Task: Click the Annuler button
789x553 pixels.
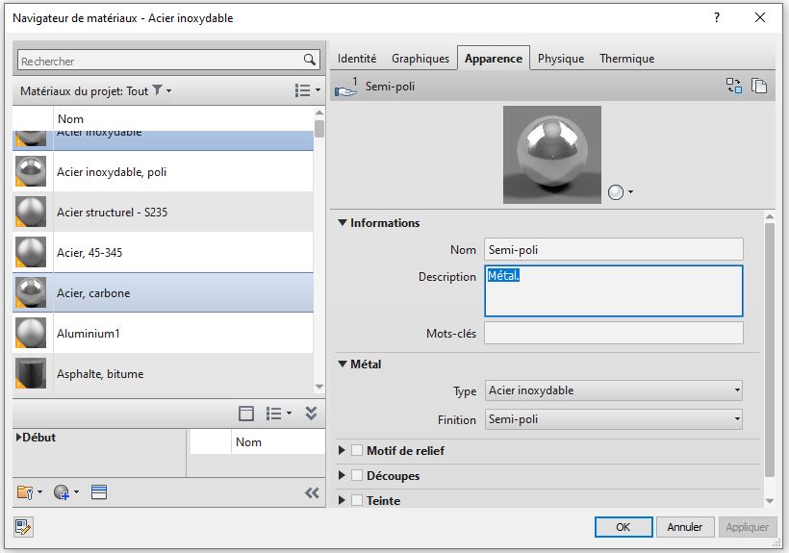Action: point(685,527)
